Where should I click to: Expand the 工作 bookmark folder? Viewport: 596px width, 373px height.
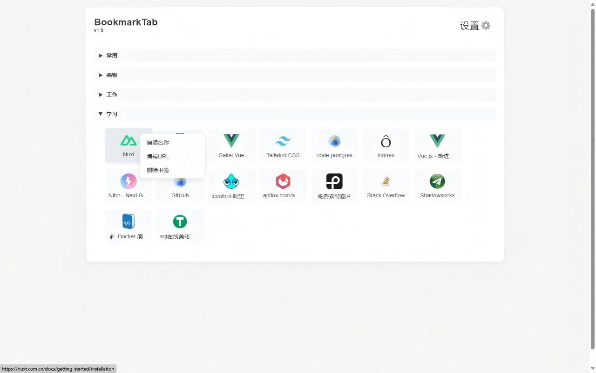[295, 95]
